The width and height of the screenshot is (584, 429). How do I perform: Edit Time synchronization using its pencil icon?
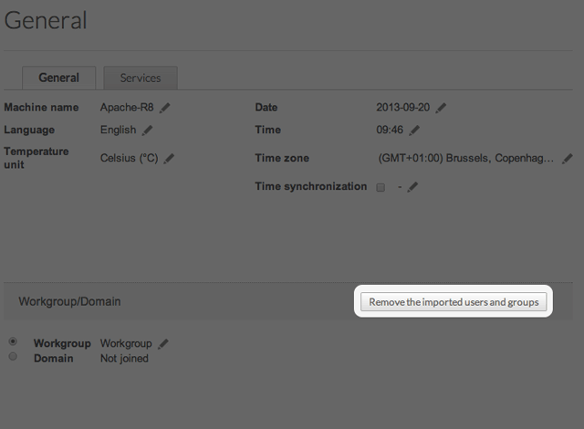click(412, 187)
